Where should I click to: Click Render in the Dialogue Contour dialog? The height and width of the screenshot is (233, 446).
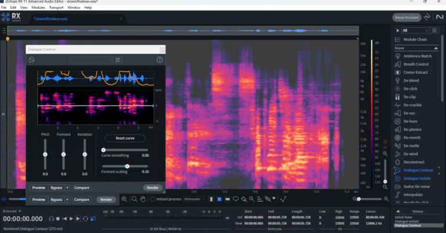coord(153,188)
